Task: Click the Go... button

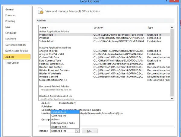Action: (90, 131)
